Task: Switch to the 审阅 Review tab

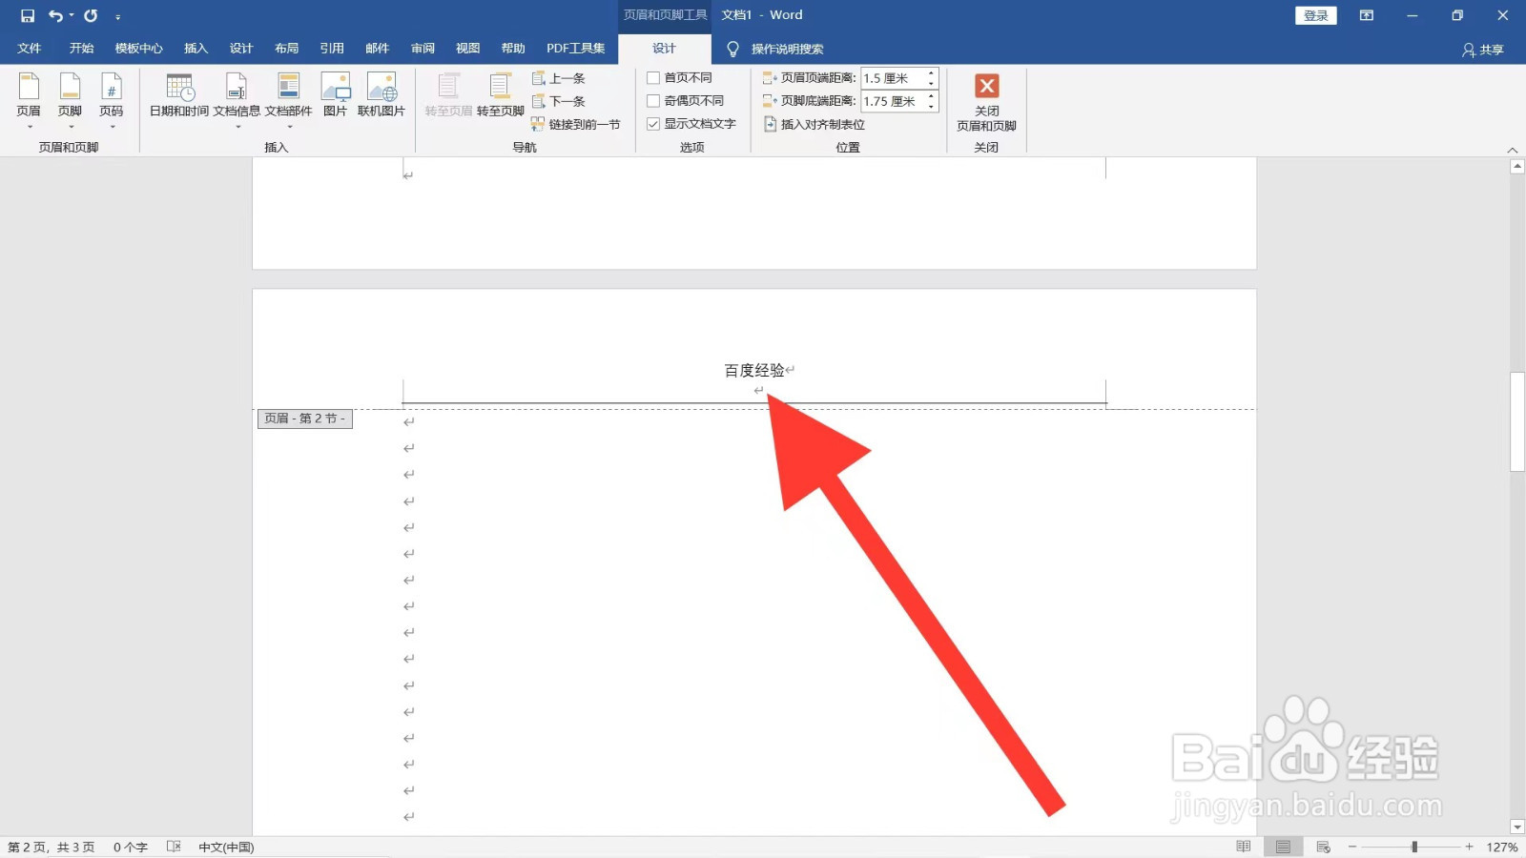Action: pos(423,49)
